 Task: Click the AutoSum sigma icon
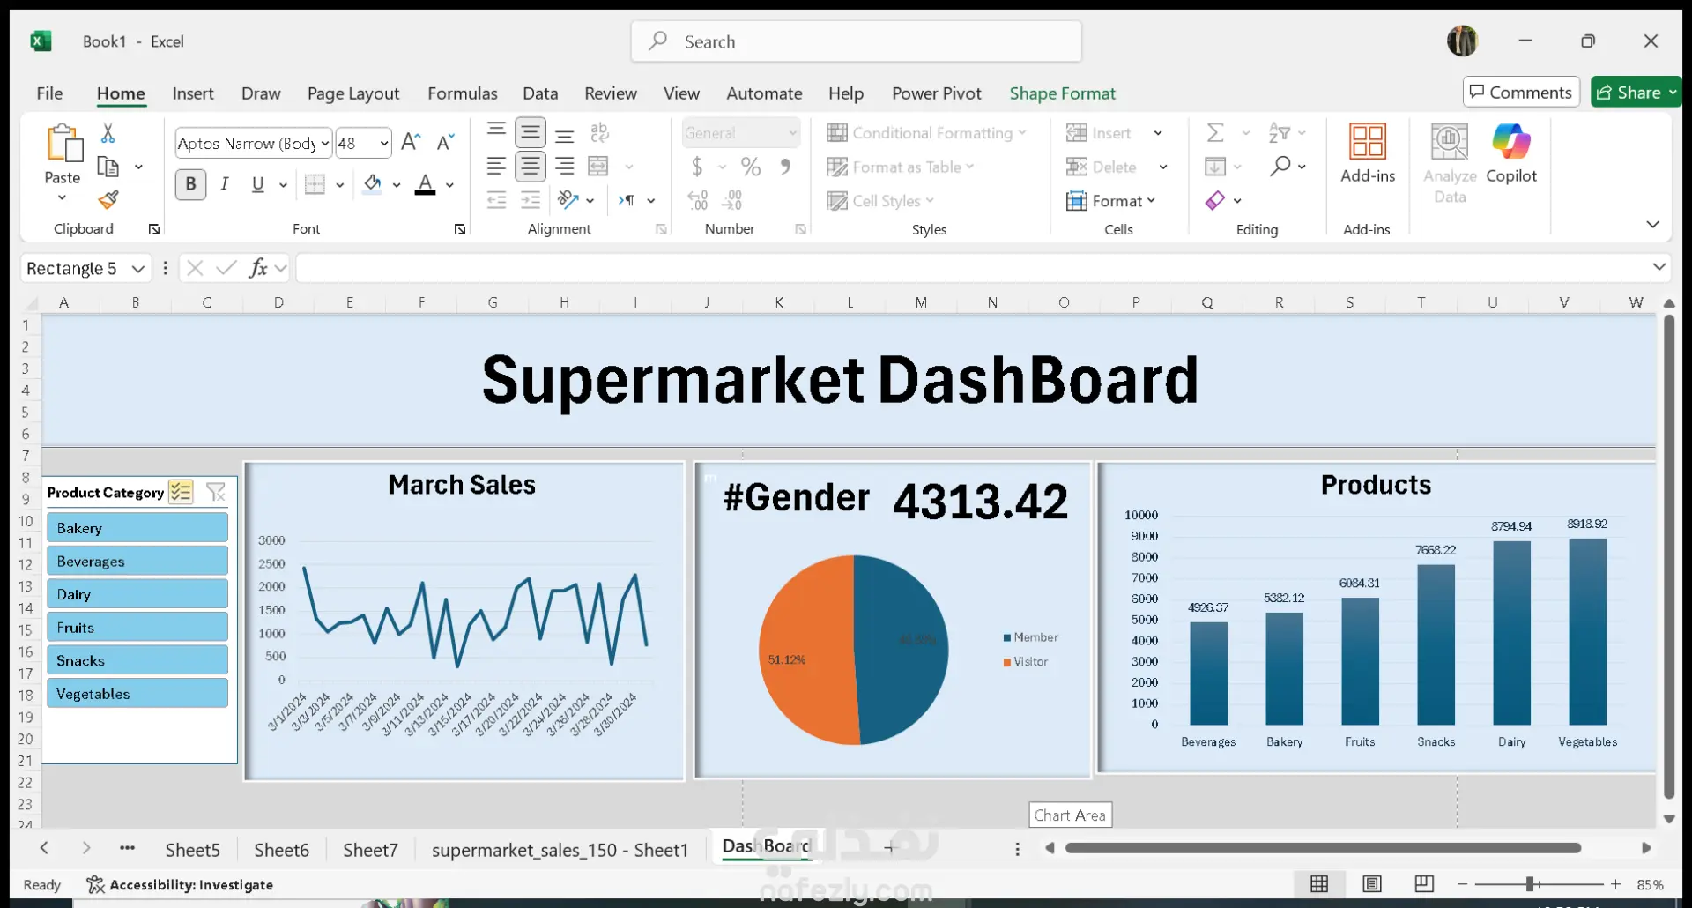pos(1215,133)
